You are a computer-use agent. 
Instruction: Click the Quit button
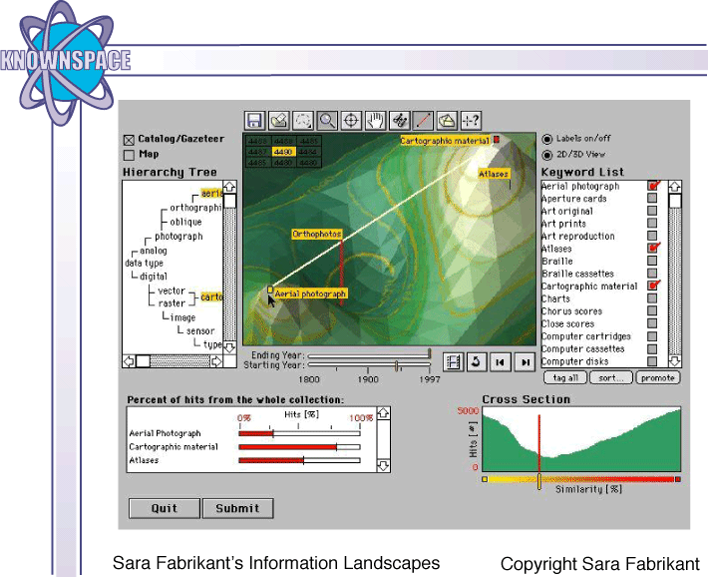click(x=164, y=508)
